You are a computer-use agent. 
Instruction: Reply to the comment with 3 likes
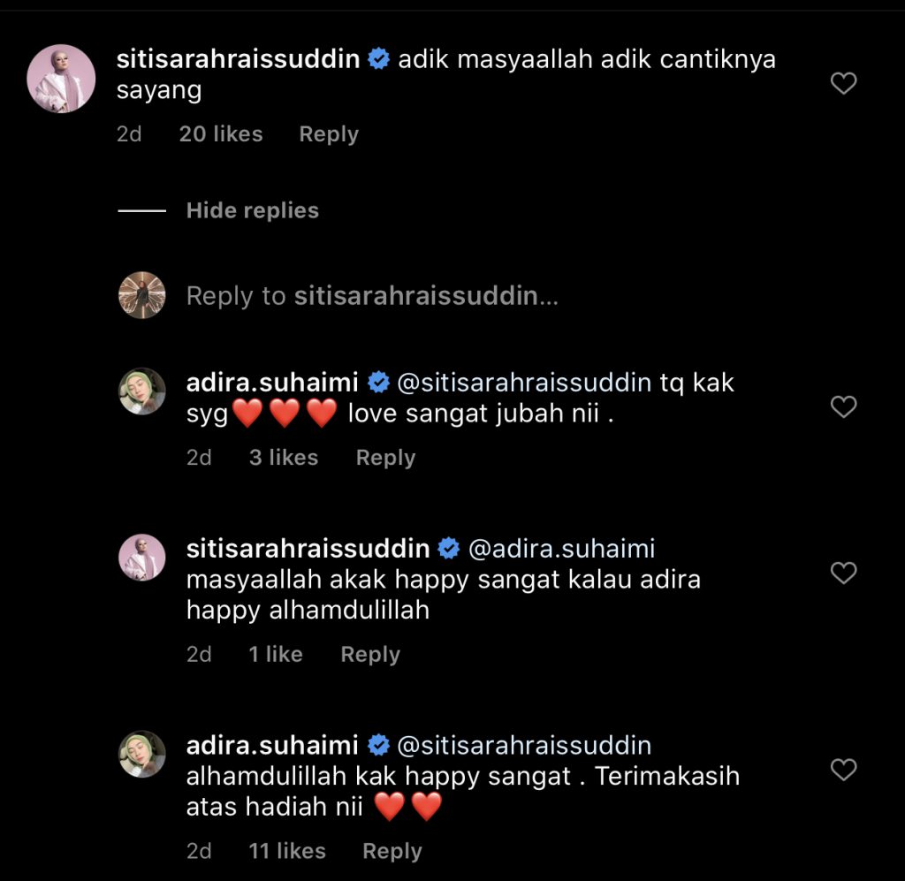[385, 458]
